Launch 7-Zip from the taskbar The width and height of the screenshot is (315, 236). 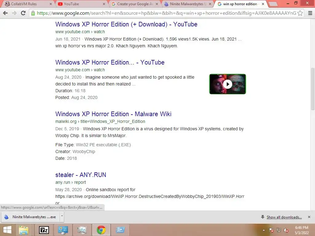tap(44, 230)
